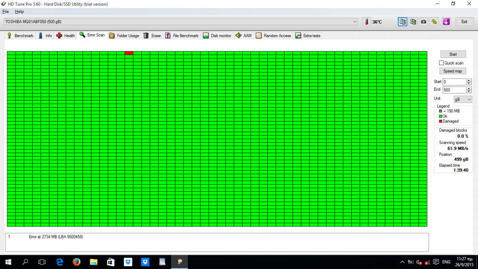The image size is (478, 269).
Task: Open the Windows Start menu
Action: 9,262
